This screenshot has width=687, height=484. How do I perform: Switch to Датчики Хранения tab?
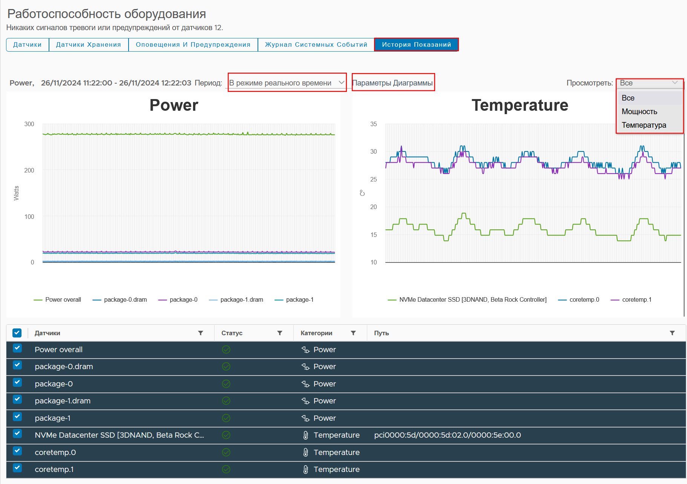pyautogui.click(x=89, y=44)
